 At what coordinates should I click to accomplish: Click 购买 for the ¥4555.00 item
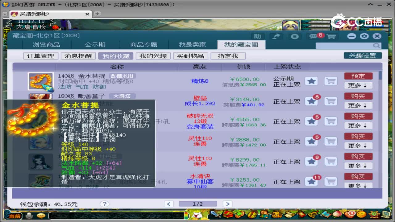pyautogui.click(x=358, y=116)
